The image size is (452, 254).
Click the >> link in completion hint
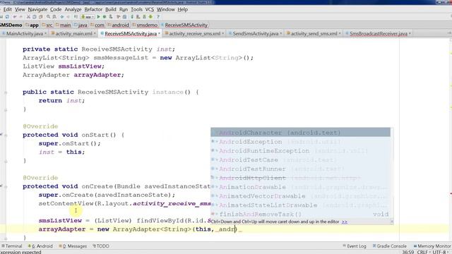344,222
